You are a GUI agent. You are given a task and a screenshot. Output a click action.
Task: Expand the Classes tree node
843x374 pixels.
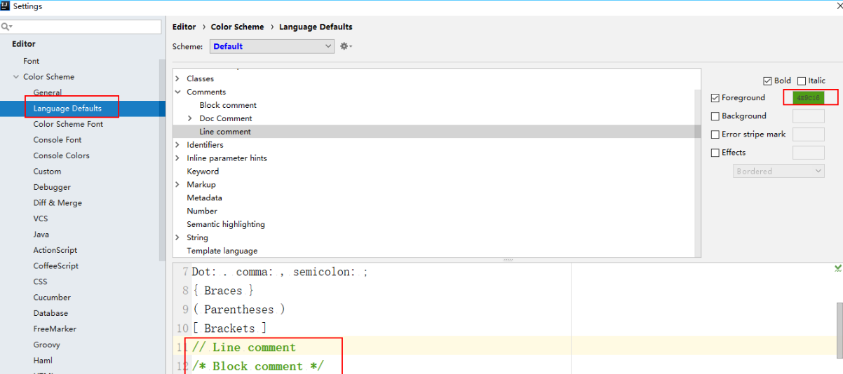[x=177, y=78]
